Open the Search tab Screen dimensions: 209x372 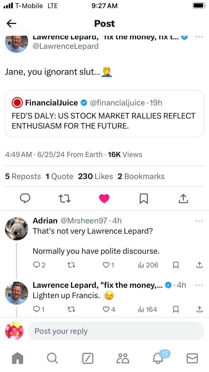(52, 358)
